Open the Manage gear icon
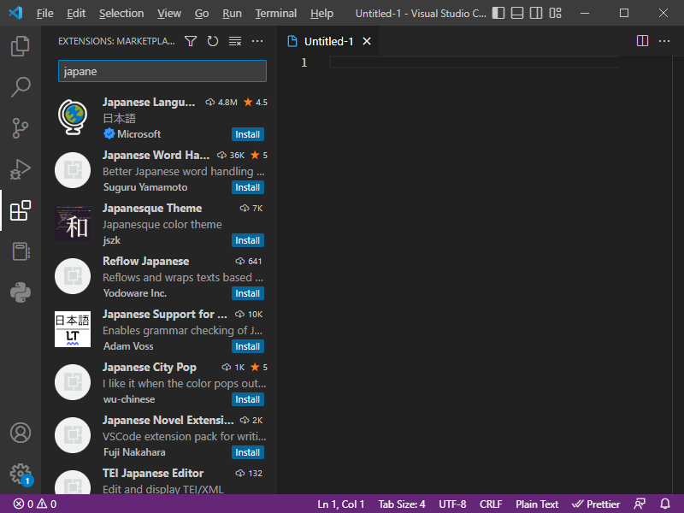This screenshot has height=513, width=684. [20, 474]
